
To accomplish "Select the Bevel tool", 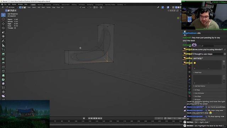I will point(3,63).
